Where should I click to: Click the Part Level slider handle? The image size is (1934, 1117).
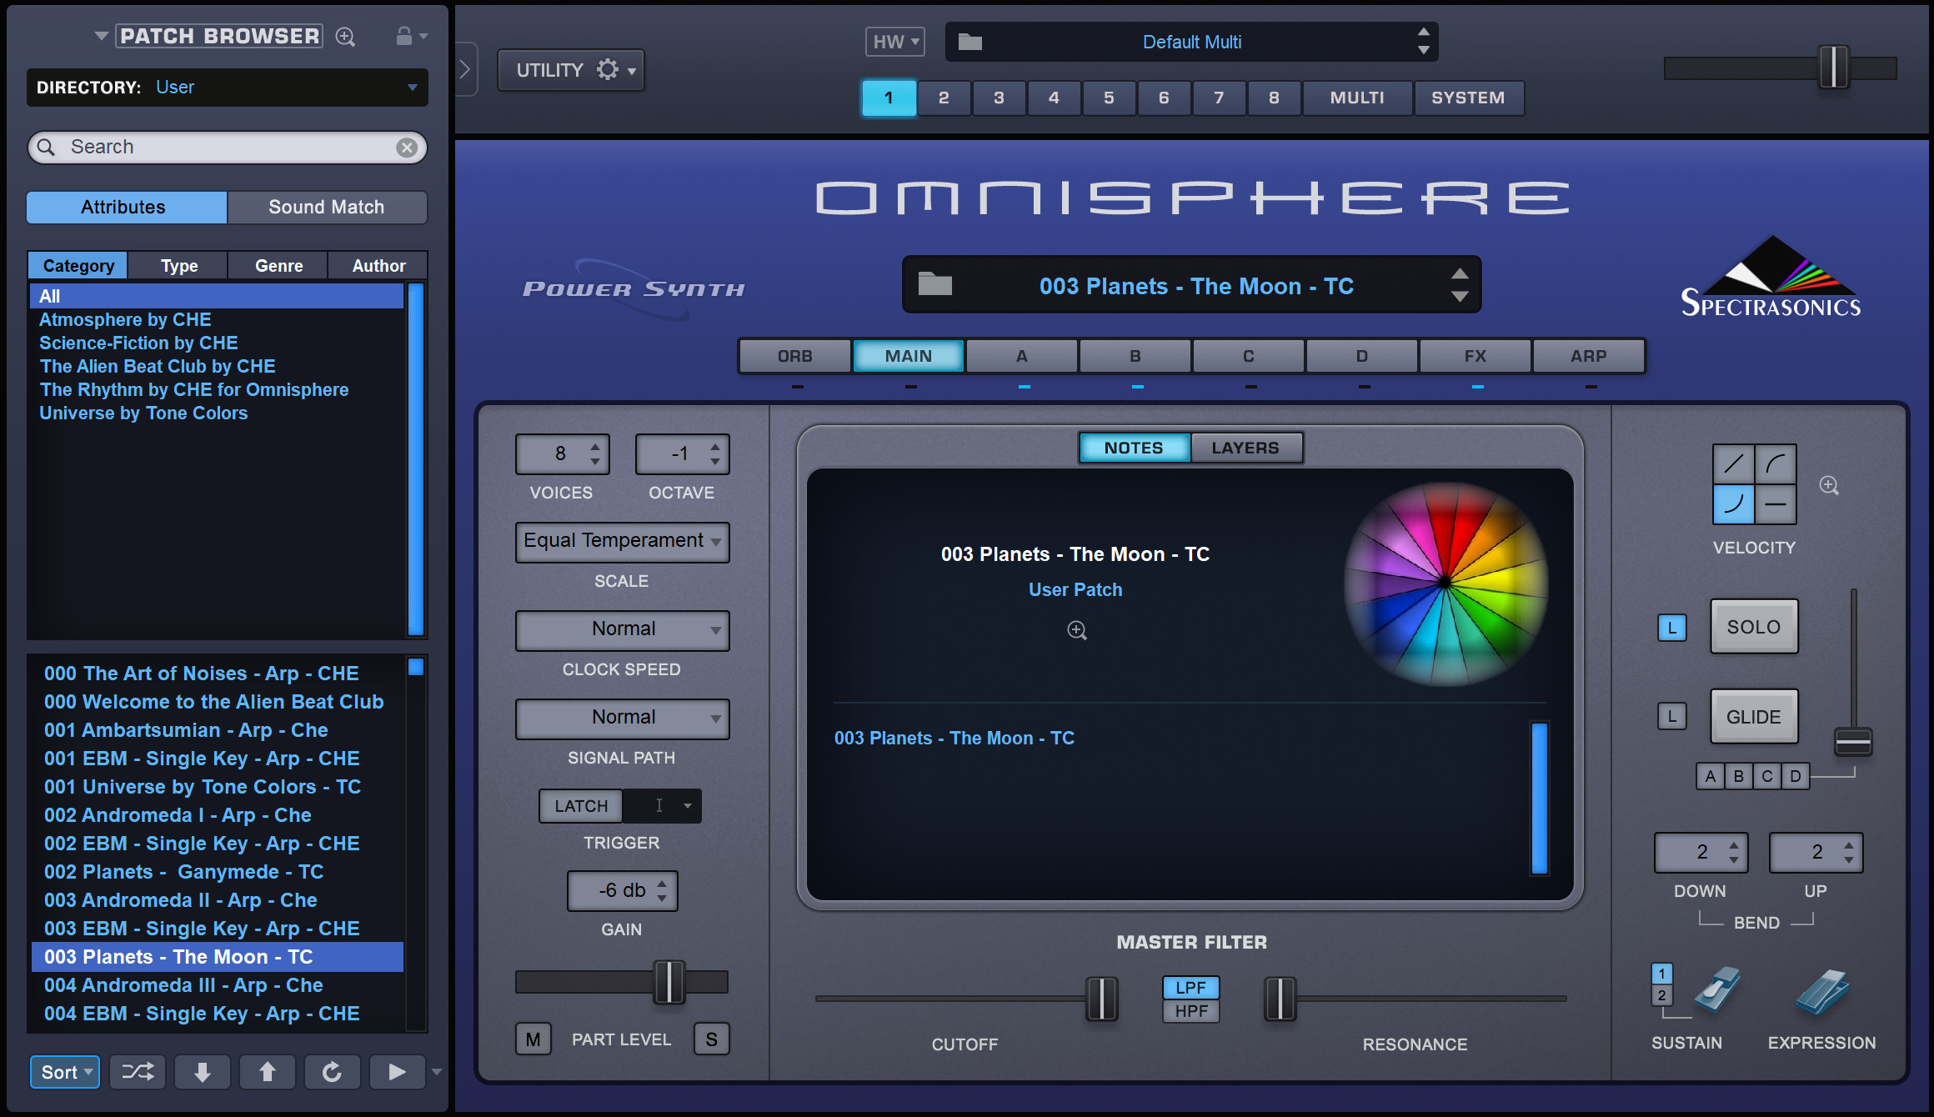[x=669, y=982]
